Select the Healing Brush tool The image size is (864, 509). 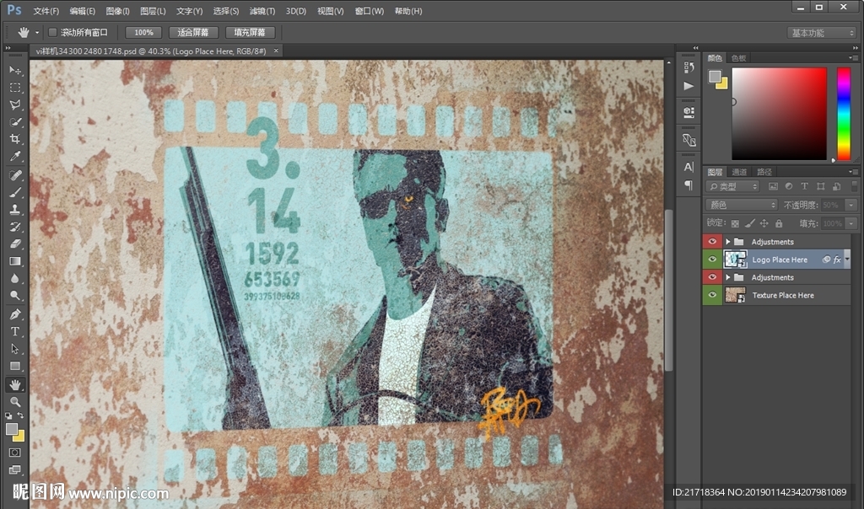pyautogui.click(x=15, y=175)
